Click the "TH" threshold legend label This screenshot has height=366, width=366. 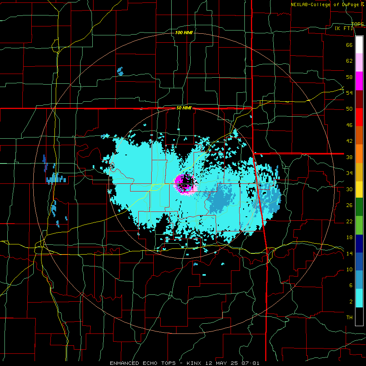pyautogui.click(x=349, y=318)
